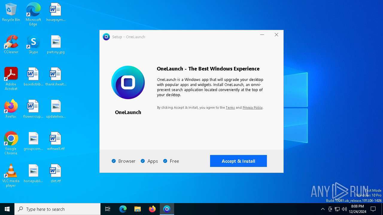Click the OneLaunch title bar icon
Screen dimensions: 383x215
pyautogui.click(x=106, y=37)
